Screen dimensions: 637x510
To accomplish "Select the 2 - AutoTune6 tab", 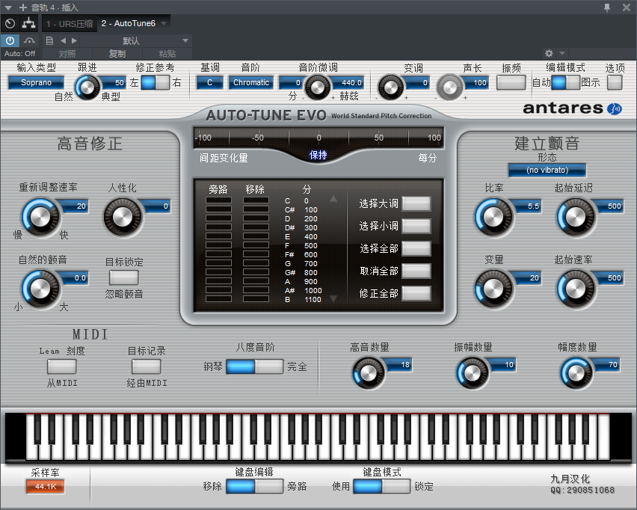I will (x=129, y=24).
